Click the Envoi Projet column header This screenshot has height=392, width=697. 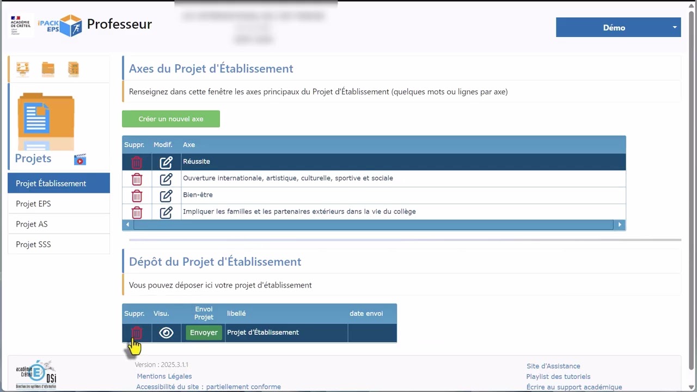pyautogui.click(x=204, y=313)
